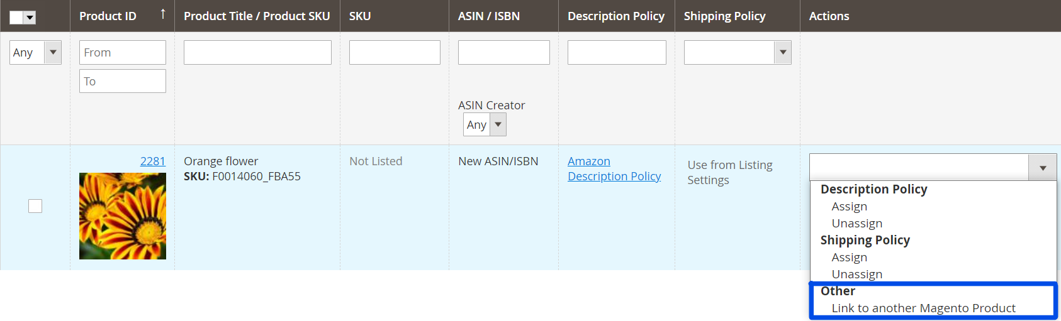Click the Product Title filter input
The image size is (1061, 321).
click(257, 53)
